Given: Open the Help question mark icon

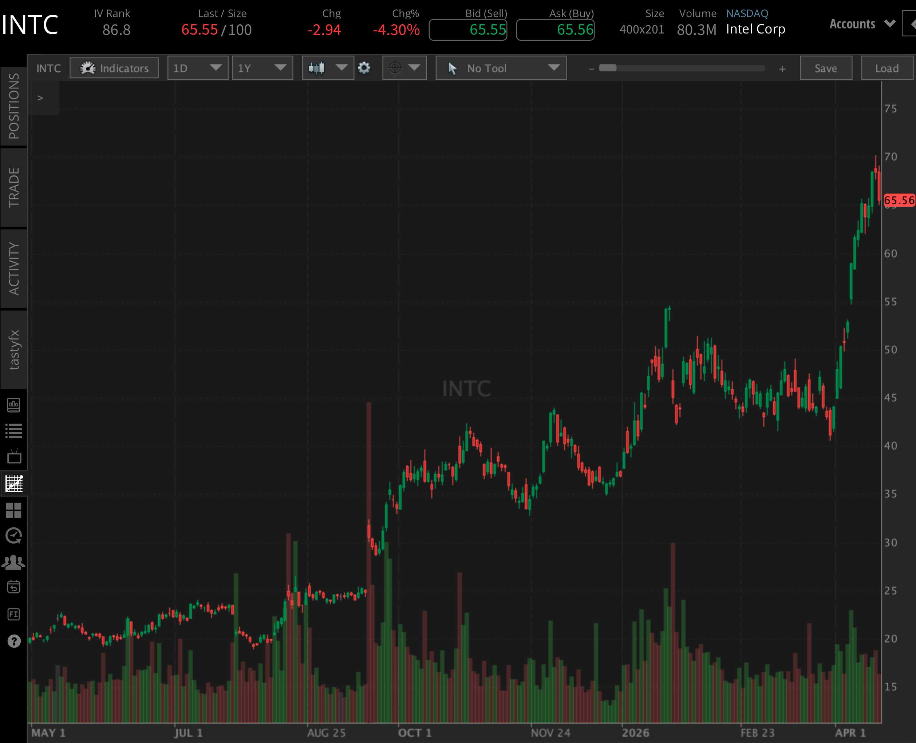Looking at the screenshot, I should [x=14, y=641].
